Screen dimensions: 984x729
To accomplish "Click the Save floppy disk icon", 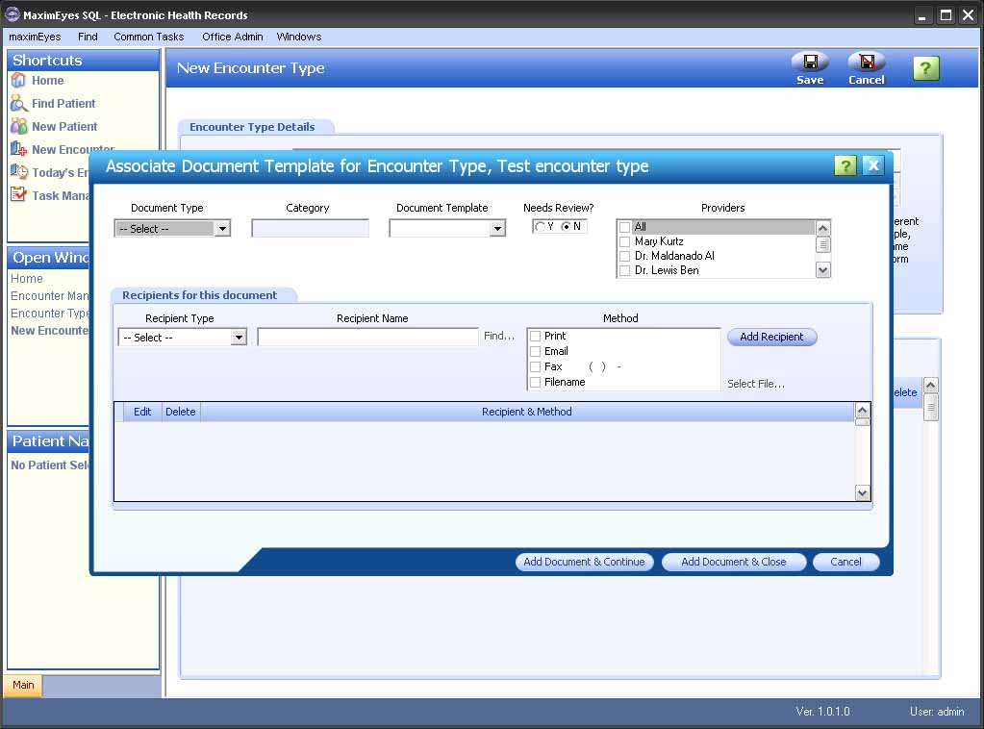I will [x=810, y=62].
